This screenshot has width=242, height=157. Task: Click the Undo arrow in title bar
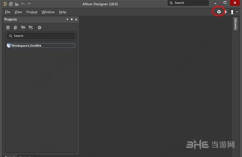(x=23, y=4)
